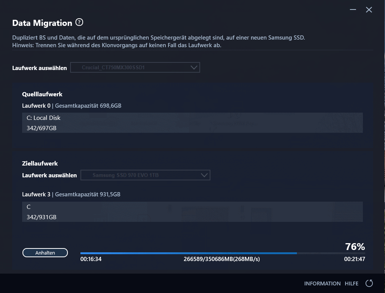Image resolution: width=385 pixels, height=293 pixels.
Task: Click the 266589/350686MB transfer status text
Action: [x=222, y=259]
